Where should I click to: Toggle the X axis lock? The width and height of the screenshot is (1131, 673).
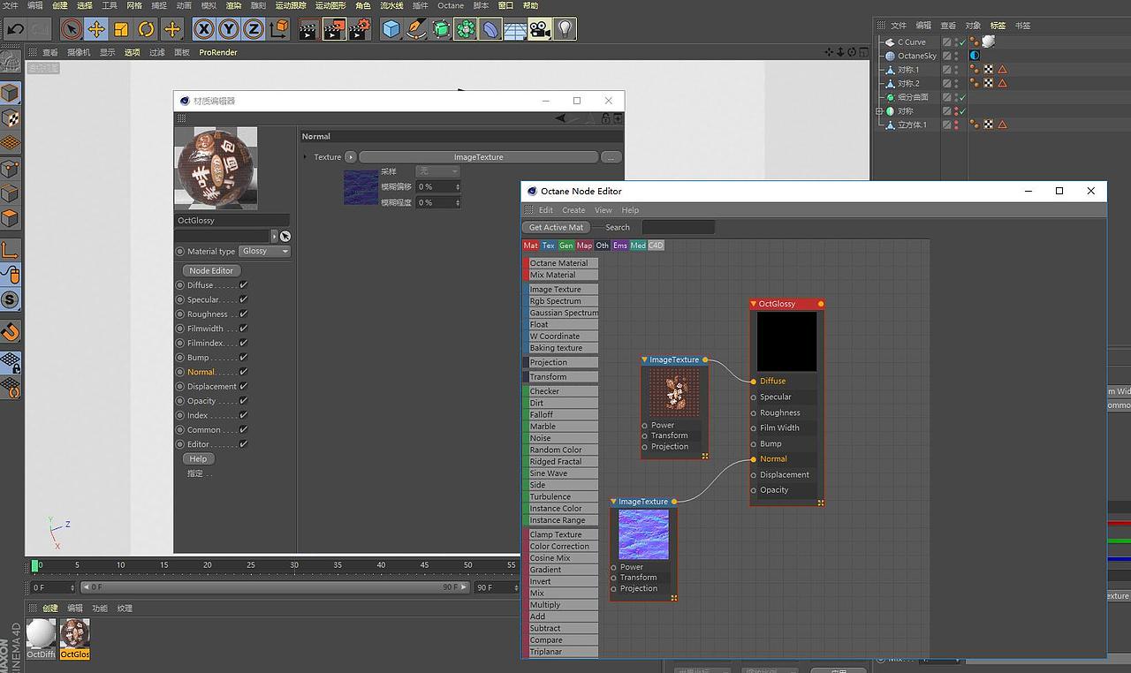coord(204,29)
